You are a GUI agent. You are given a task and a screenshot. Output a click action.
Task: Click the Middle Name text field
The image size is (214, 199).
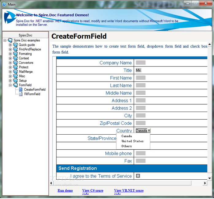(141, 93)
